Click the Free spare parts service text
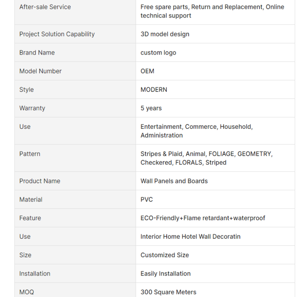 point(164,7)
